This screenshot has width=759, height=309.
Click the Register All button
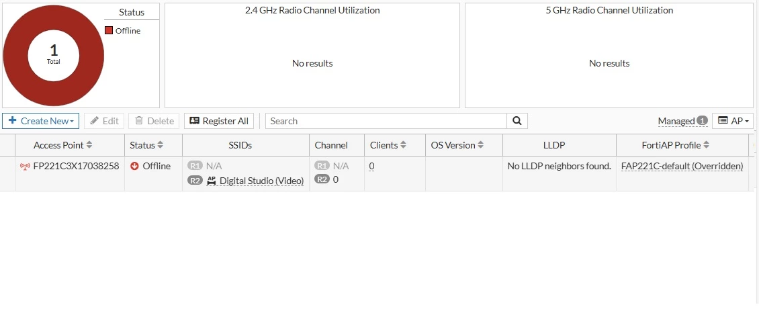(219, 121)
